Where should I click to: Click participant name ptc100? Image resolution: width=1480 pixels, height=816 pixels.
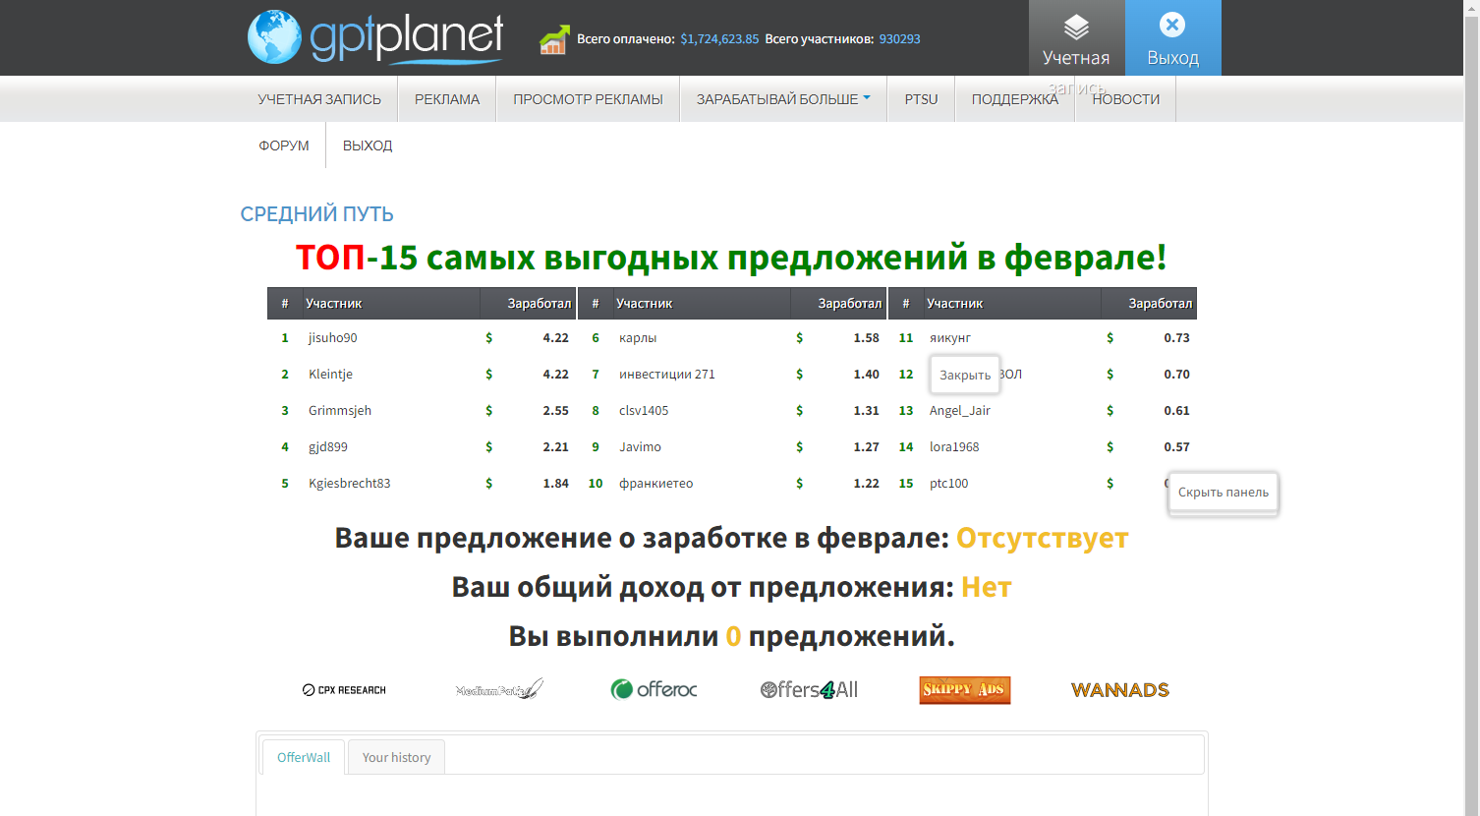(x=949, y=483)
